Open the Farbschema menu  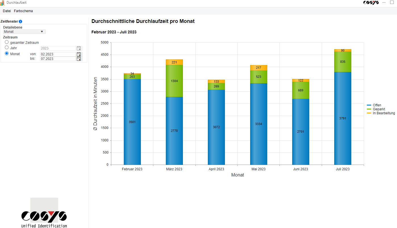point(23,11)
